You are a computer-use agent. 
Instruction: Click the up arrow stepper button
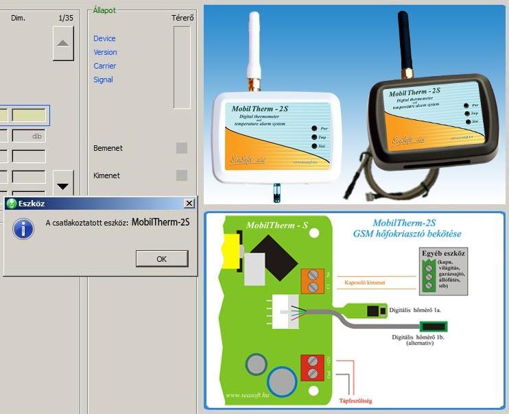pos(63,43)
